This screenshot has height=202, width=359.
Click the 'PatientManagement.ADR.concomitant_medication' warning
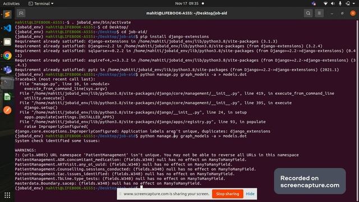pos(131,160)
